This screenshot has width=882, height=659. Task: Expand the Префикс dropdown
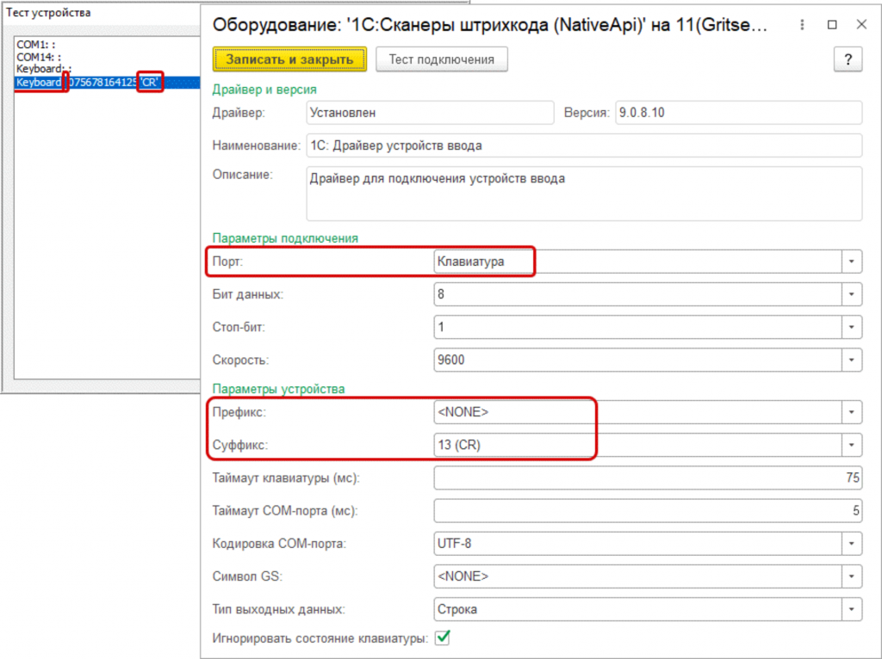click(x=852, y=412)
